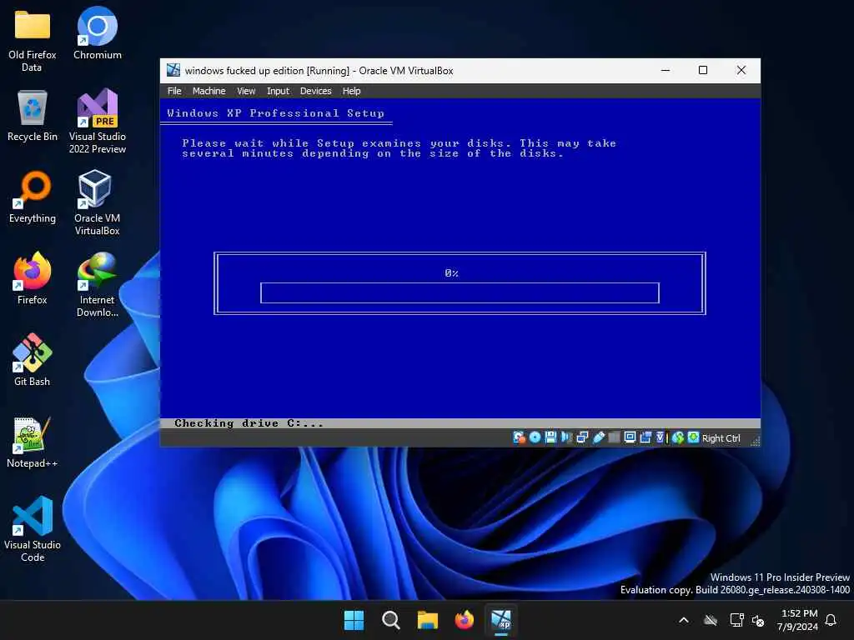854x640 pixels.
Task: Click the keyboard capture green arrow indicator
Action: coord(693,437)
